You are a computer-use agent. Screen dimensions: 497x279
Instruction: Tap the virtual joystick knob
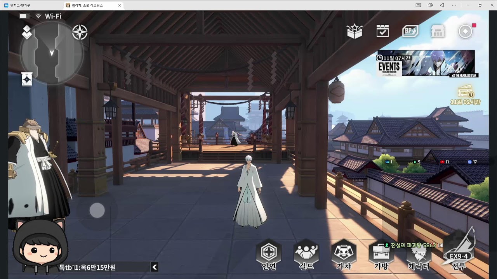97,210
